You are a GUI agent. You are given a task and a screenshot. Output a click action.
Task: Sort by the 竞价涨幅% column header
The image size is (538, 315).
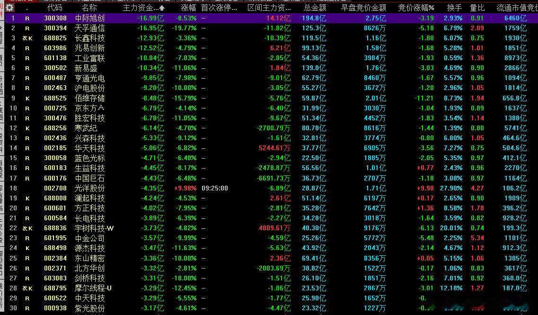[416, 8]
